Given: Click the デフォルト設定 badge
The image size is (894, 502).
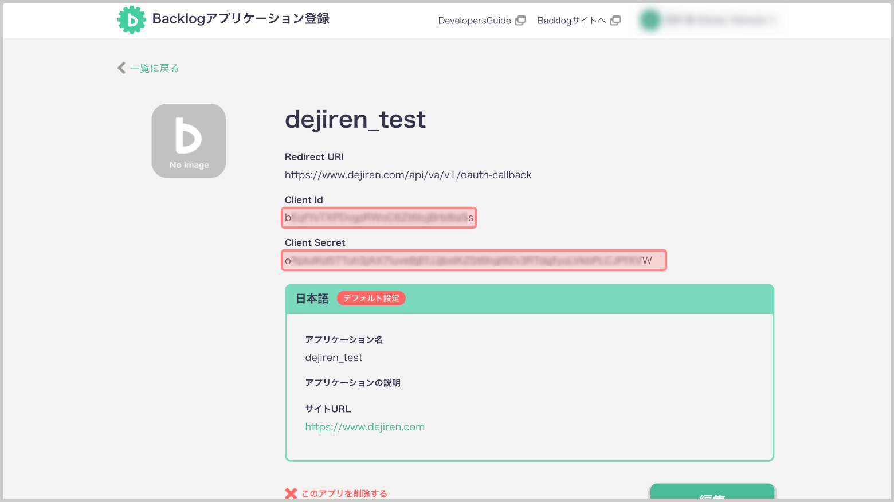Looking at the screenshot, I should pyautogui.click(x=371, y=299).
